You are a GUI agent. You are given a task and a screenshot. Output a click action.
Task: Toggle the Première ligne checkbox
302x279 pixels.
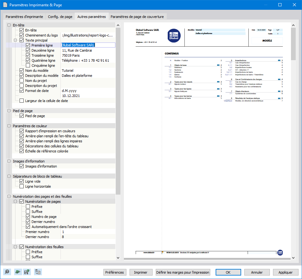28,45
